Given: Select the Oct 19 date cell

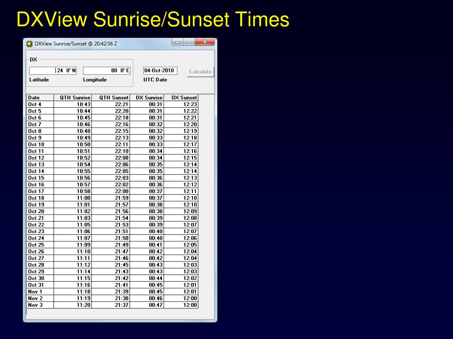Looking at the screenshot, I should [40, 205].
